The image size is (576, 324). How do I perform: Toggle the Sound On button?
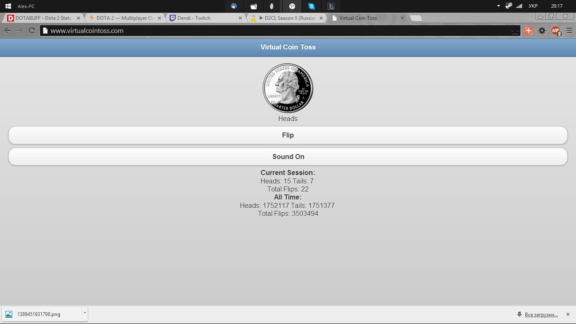(288, 157)
